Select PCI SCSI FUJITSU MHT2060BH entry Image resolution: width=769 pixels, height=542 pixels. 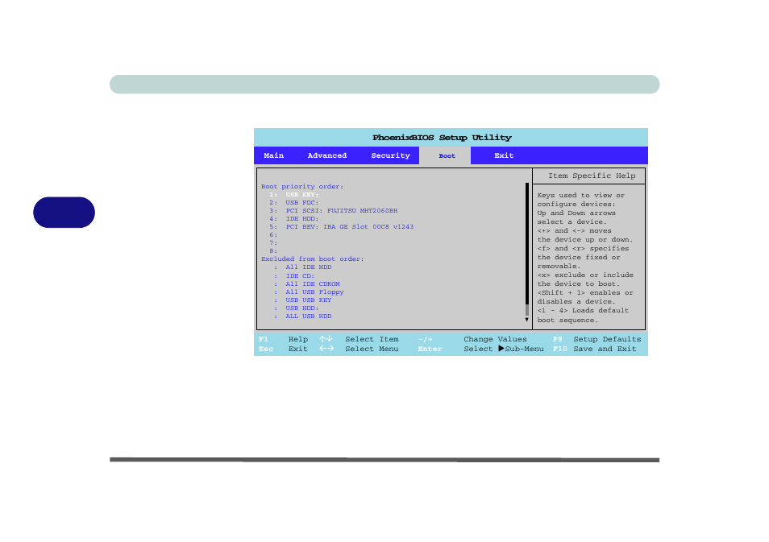click(x=334, y=211)
